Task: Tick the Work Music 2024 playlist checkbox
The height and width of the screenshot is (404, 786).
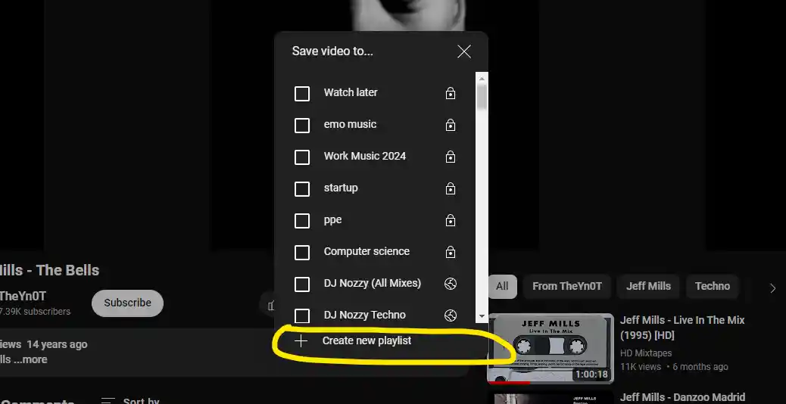Action: (302, 157)
